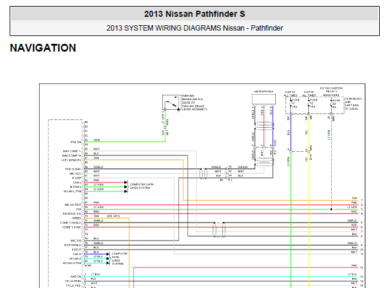Click the COMP 1 SHIELD pin label
384x288 pixels.
70,223
